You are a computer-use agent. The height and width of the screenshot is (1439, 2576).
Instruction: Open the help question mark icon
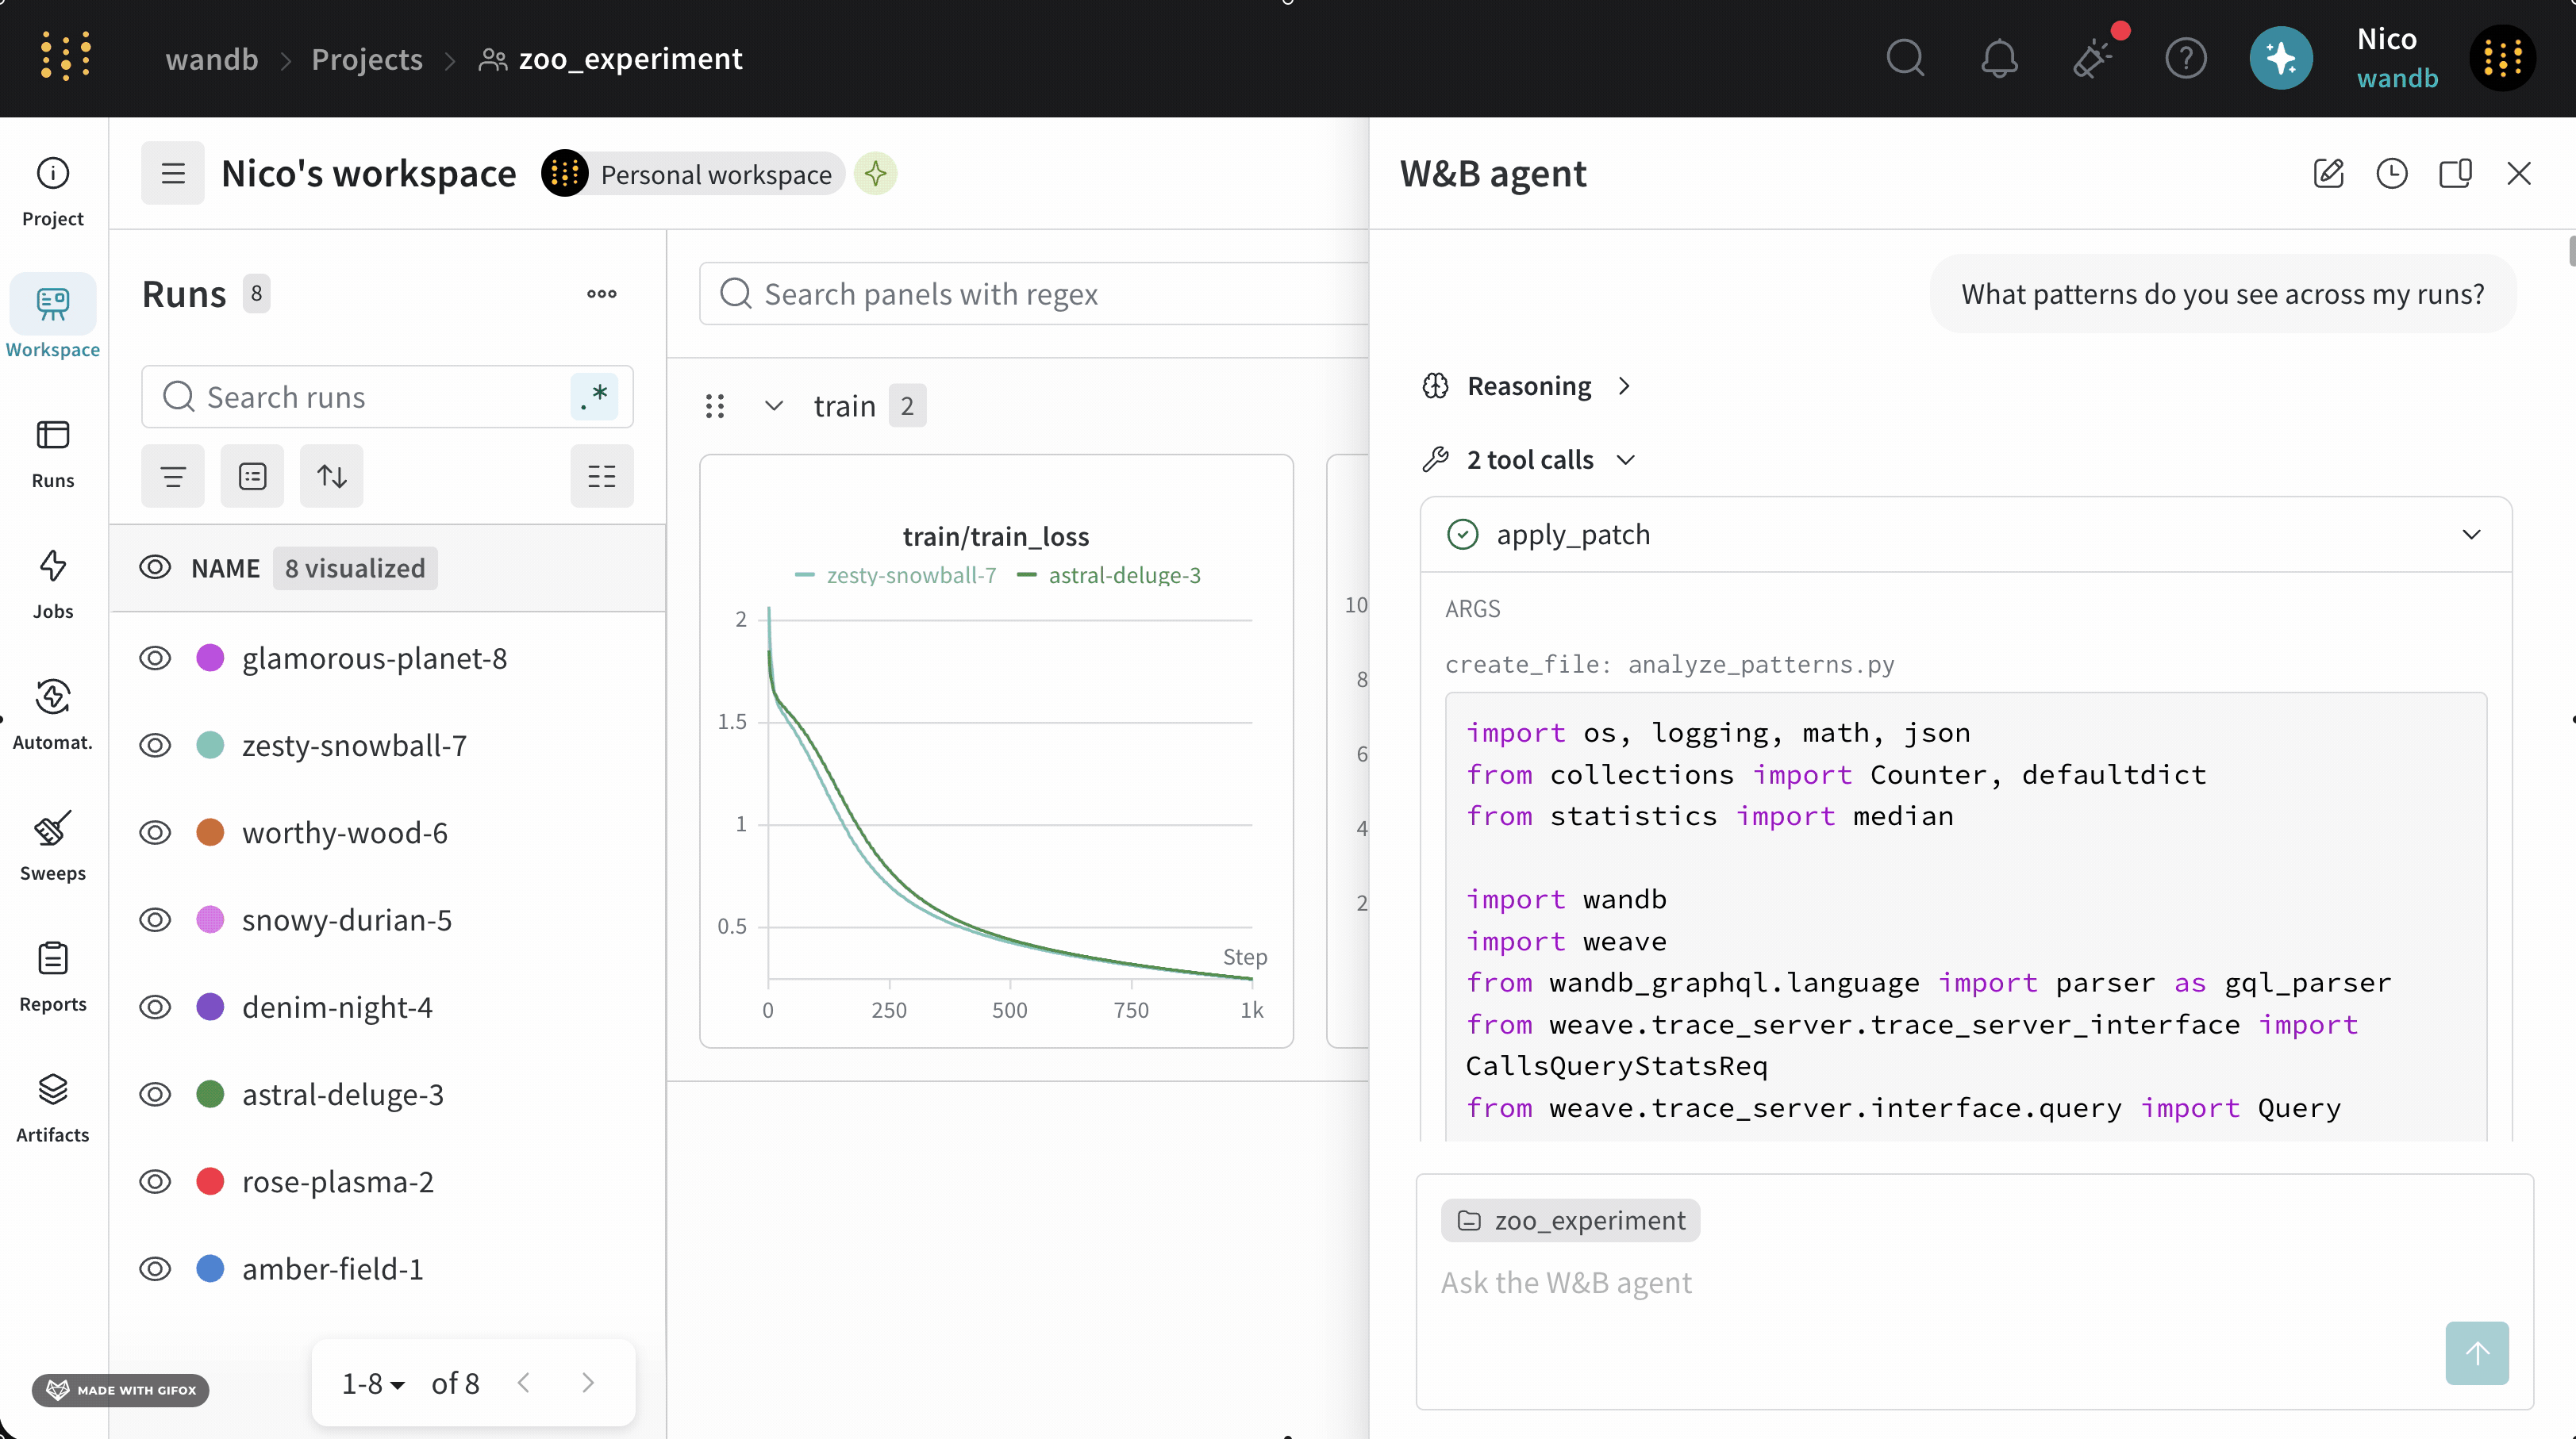pos(2186,58)
